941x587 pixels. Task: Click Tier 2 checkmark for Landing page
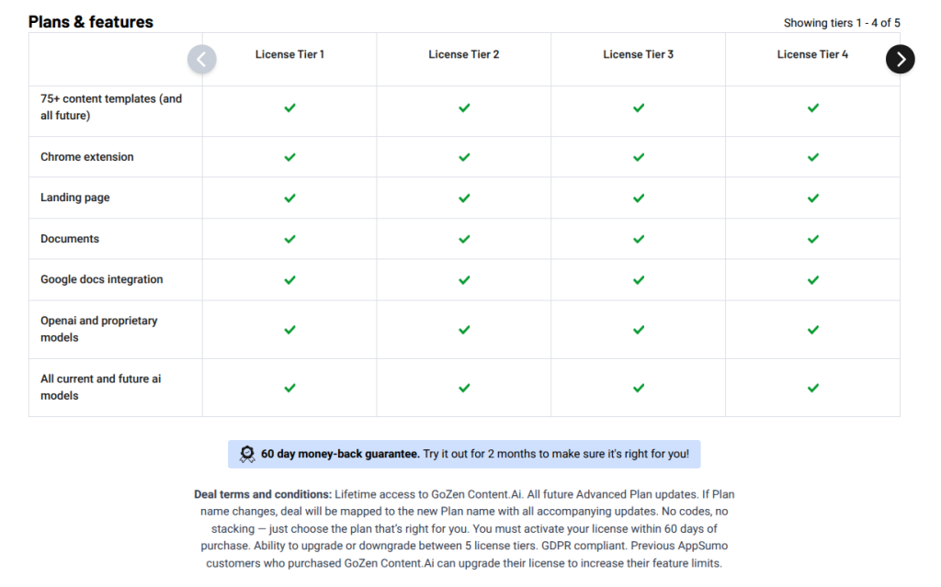(464, 198)
